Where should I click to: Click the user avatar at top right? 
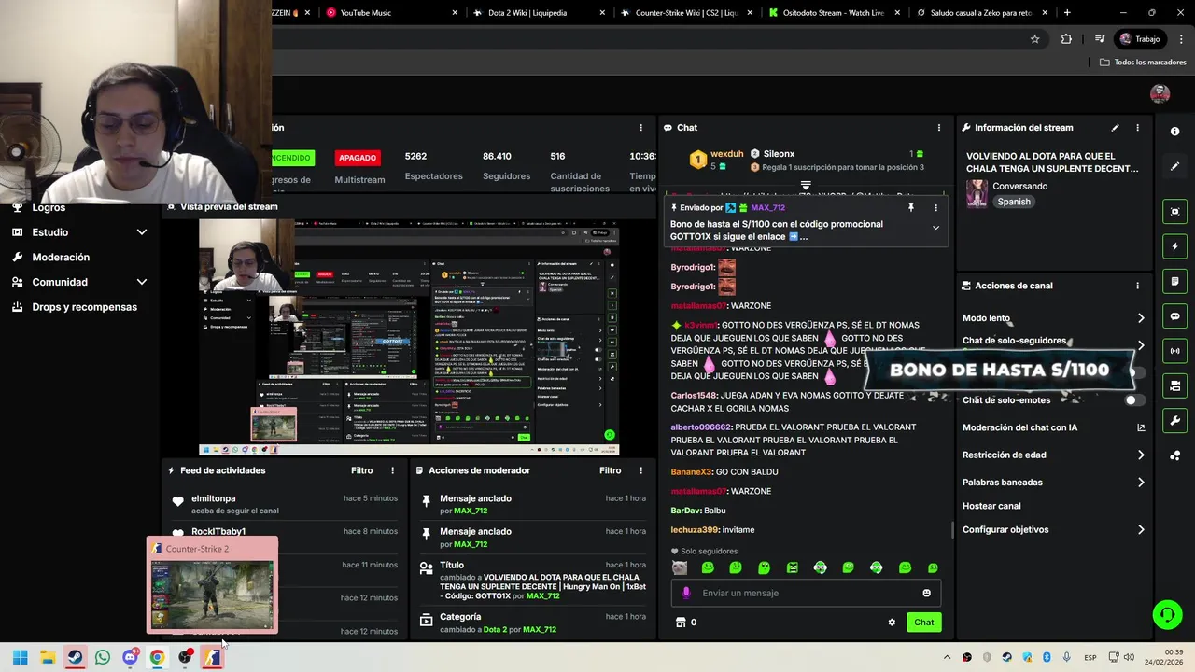point(1160,93)
